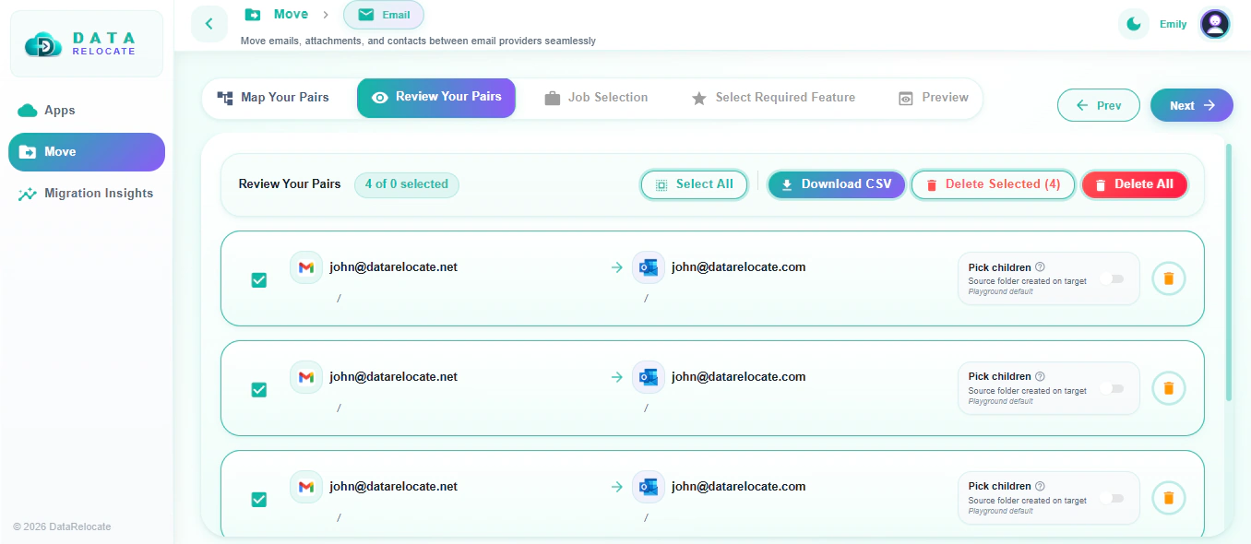This screenshot has width=1251, height=544.
Task: Click the Outlook icon in third pair row
Action: (649, 487)
